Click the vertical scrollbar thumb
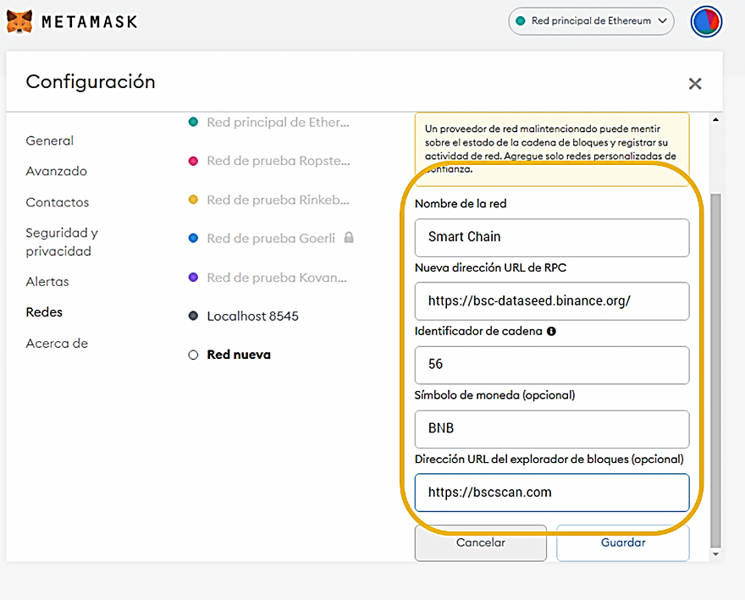Image resolution: width=745 pixels, height=600 pixels. tap(715, 371)
